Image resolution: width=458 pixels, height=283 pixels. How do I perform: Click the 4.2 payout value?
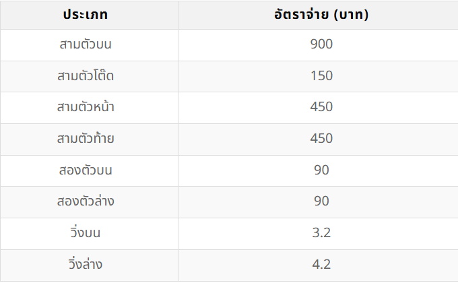[321, 264]
